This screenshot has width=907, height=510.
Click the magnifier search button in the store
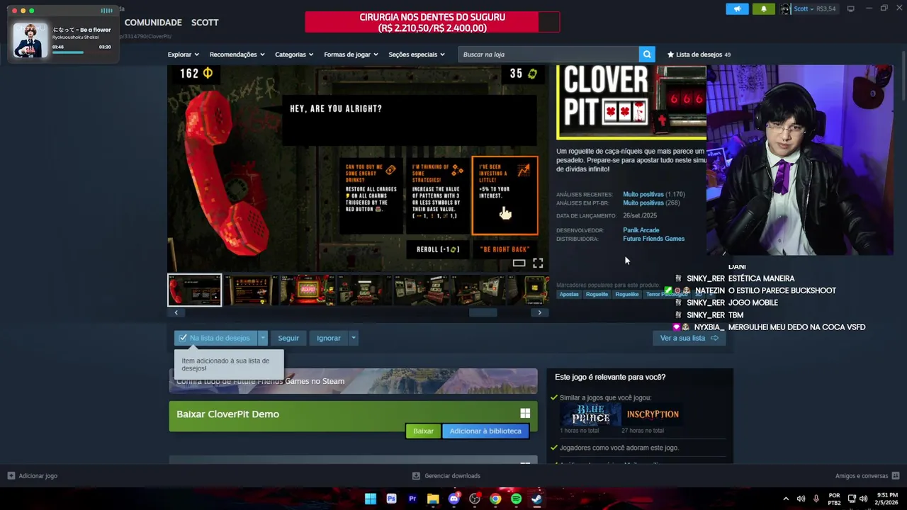tap(646, 55)
